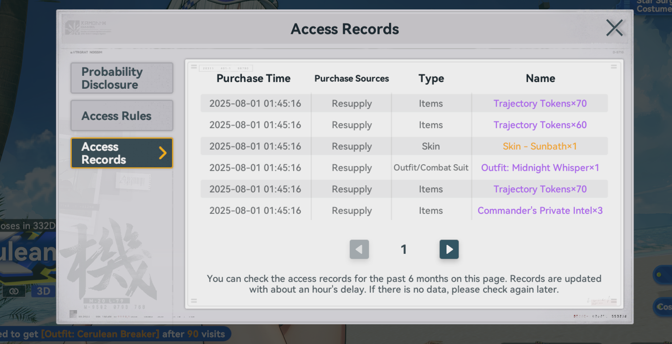Image resolution: width=672 pixels, height=344 pixels.
Task: Select the Access Records tab
Action: pyautogui.click(x=122, y=153)
